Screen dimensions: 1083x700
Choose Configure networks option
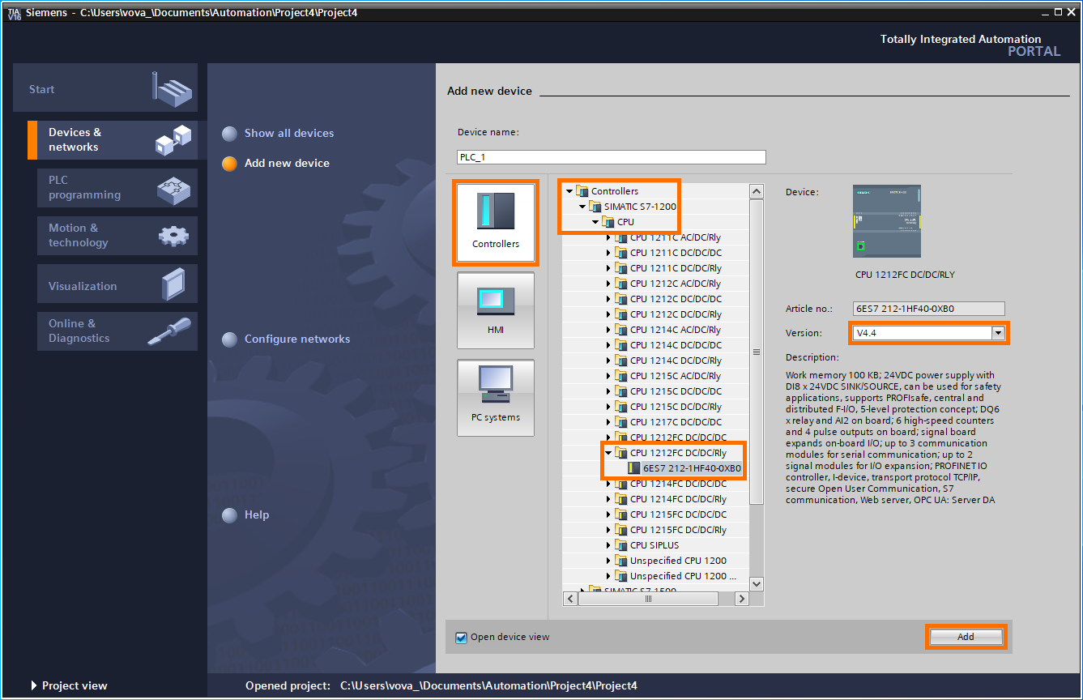[286, 339]
